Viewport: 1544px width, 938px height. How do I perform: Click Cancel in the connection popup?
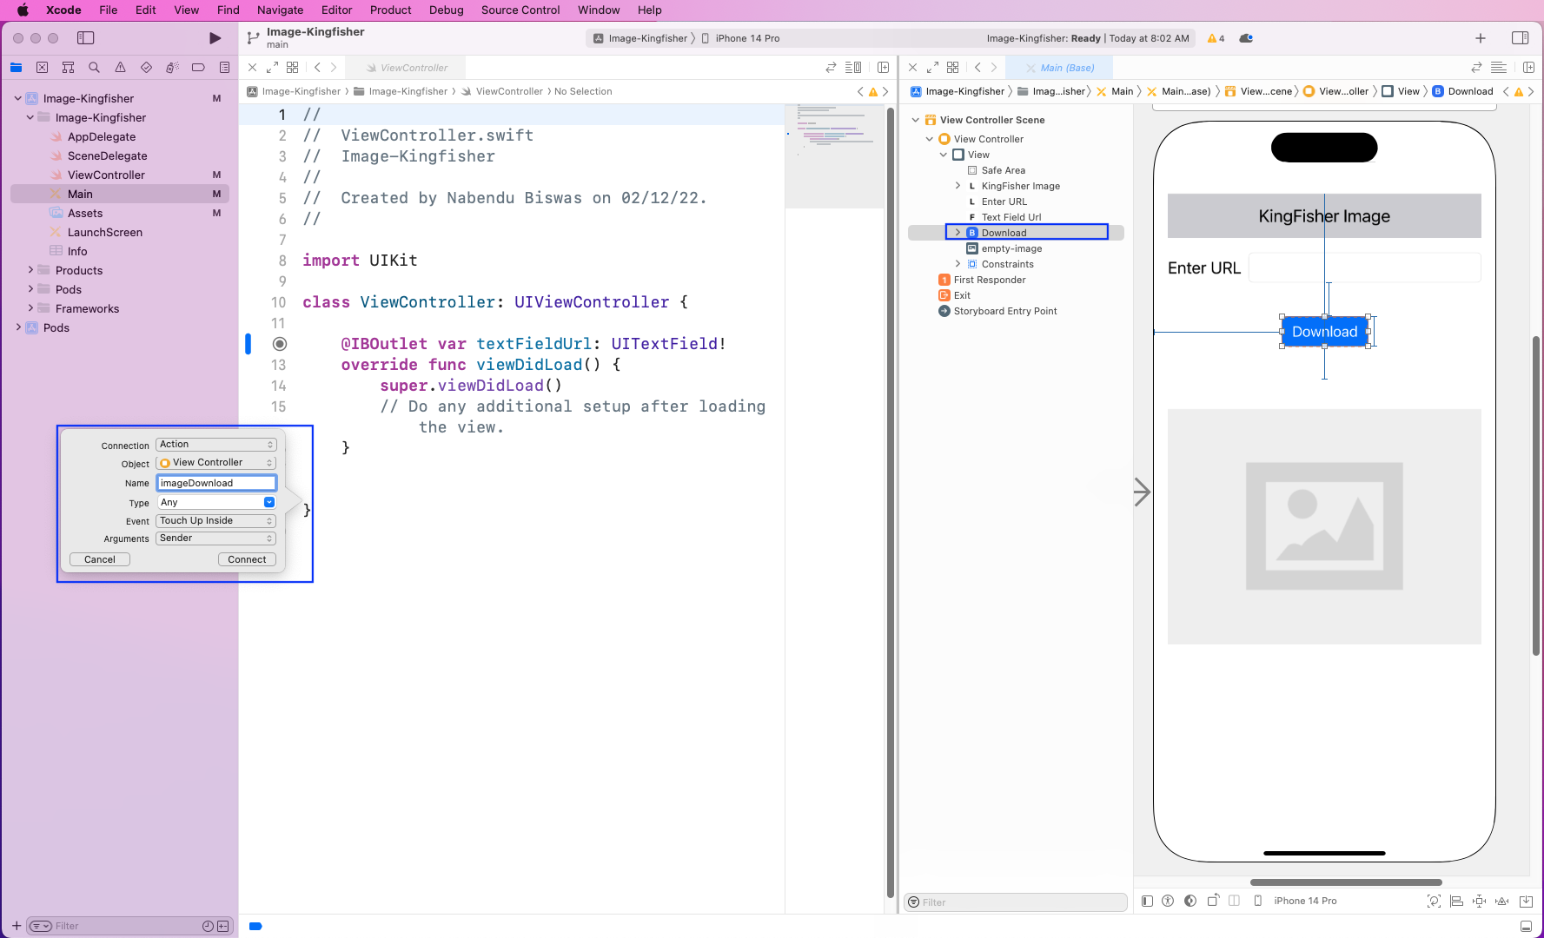[x=100, y=560]
